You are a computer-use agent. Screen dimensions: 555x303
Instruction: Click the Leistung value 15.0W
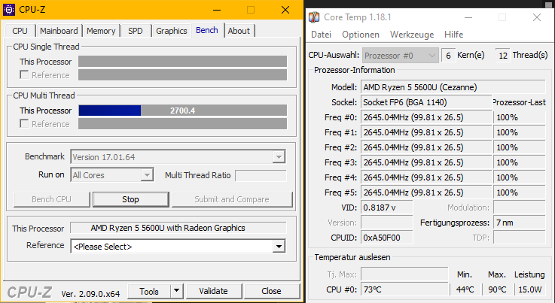pos(530,289)
